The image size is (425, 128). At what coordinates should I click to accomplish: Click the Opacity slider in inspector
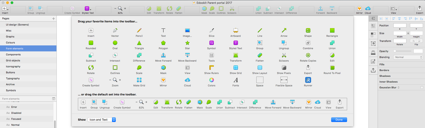tap(403, 51)
